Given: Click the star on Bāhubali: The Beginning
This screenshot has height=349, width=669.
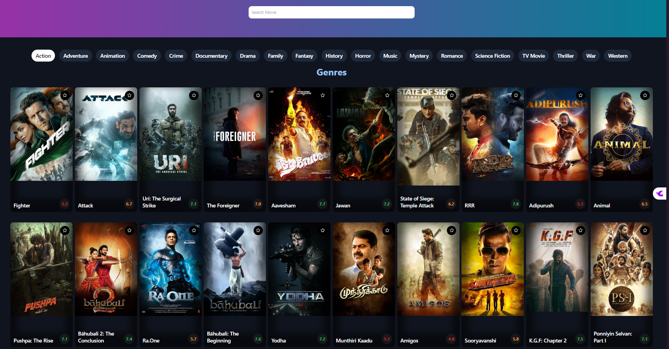Looking at the screenshot, I should click(258, 230).
